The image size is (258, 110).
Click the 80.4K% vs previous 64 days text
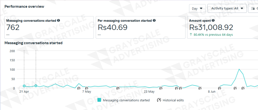click(213, 35)
